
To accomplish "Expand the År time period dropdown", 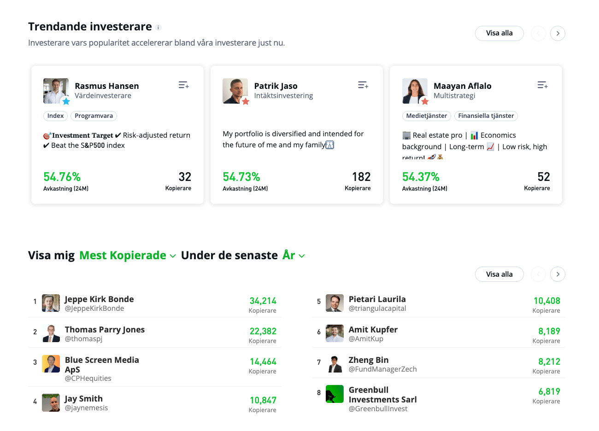I will (x=294, y=256).
